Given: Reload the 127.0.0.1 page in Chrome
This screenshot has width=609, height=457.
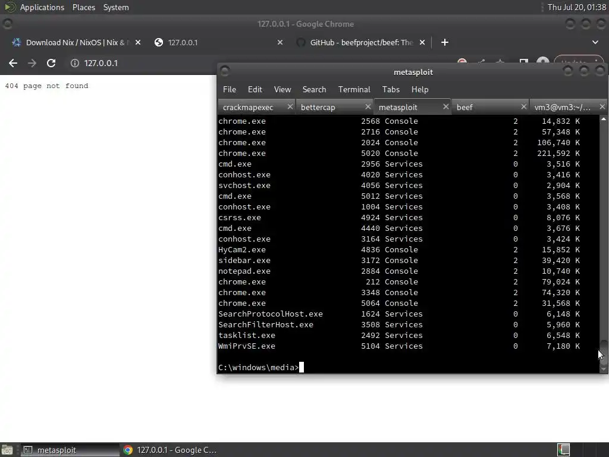Looking at the screenshot, I should click(x=51, y=63).
